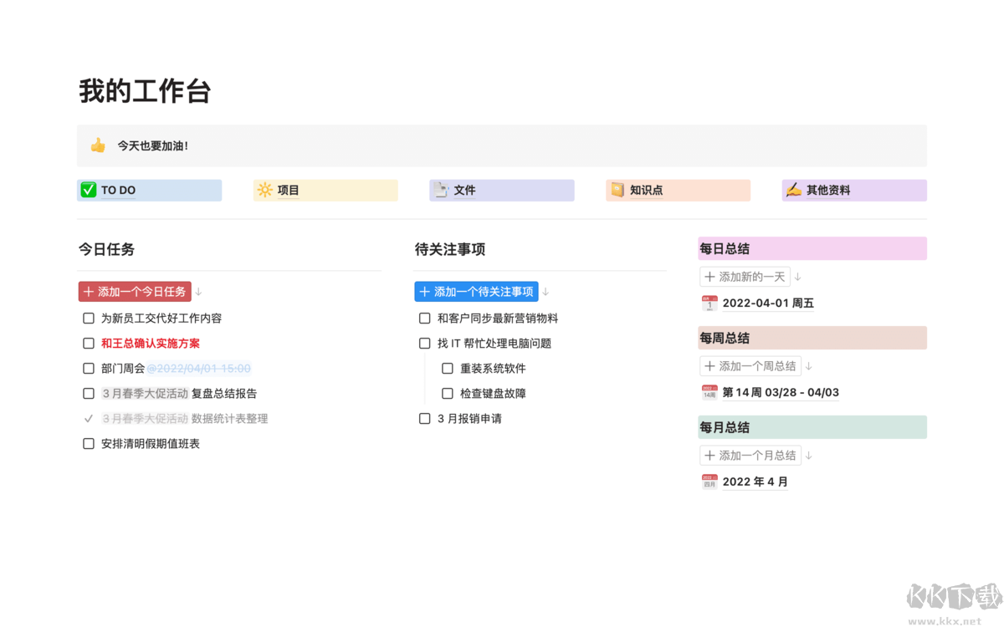
Task: Open the 2022-04-01 周五 daily page
Action: (x=768, y=303)
